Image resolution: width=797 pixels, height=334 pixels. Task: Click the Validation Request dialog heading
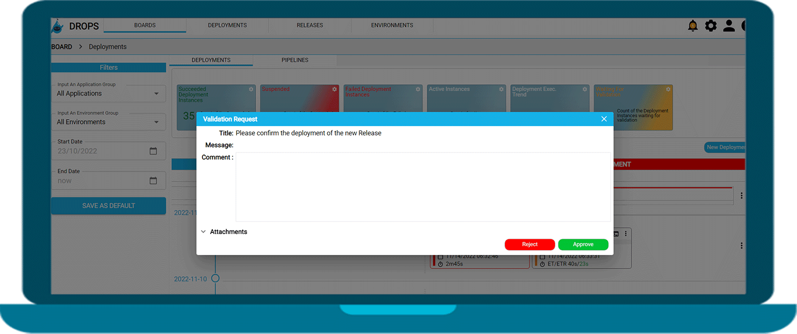pos(230,119)
